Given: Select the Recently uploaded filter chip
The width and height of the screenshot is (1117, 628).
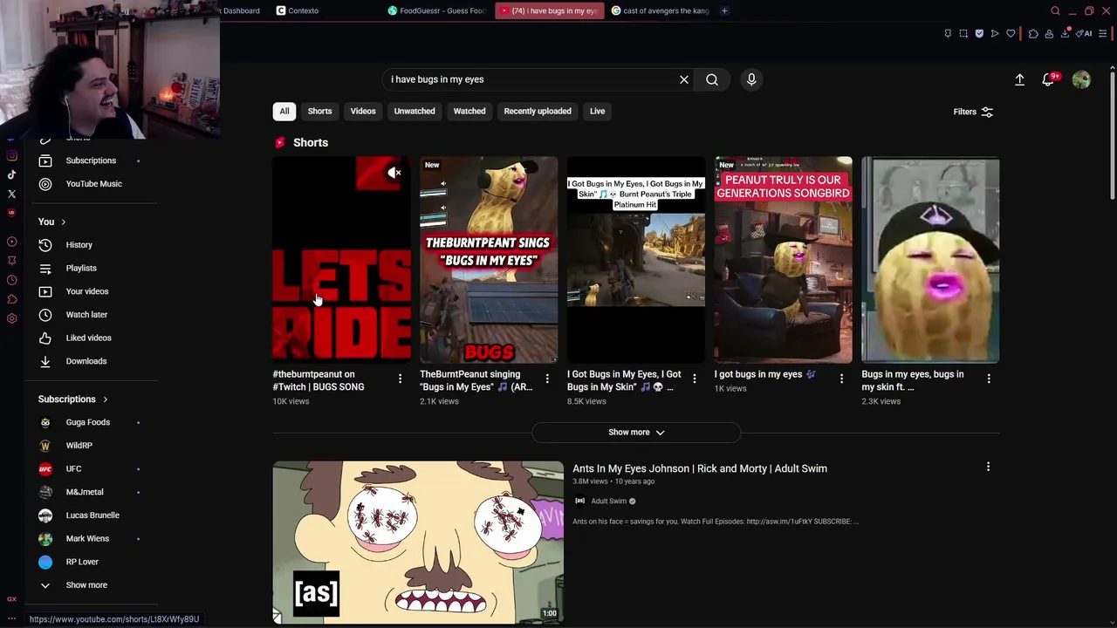Looking at the screenshot, I should point(538,111).
